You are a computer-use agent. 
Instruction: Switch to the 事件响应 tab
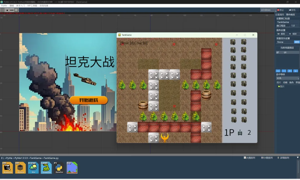[291, 15]
